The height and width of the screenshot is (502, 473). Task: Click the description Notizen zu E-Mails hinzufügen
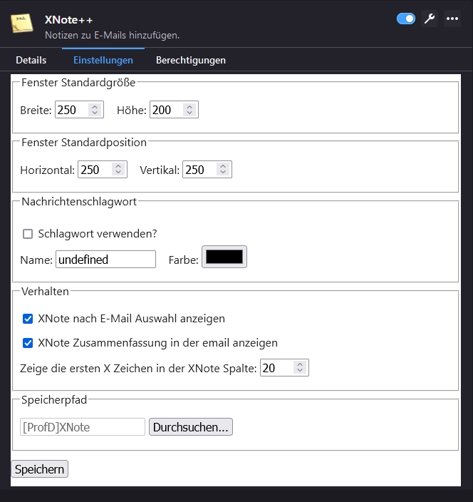[x=113, y=35]
